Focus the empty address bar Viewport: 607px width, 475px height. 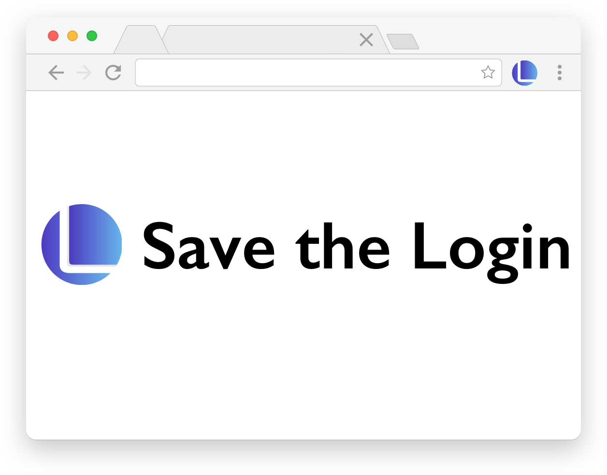click(318, 73)
